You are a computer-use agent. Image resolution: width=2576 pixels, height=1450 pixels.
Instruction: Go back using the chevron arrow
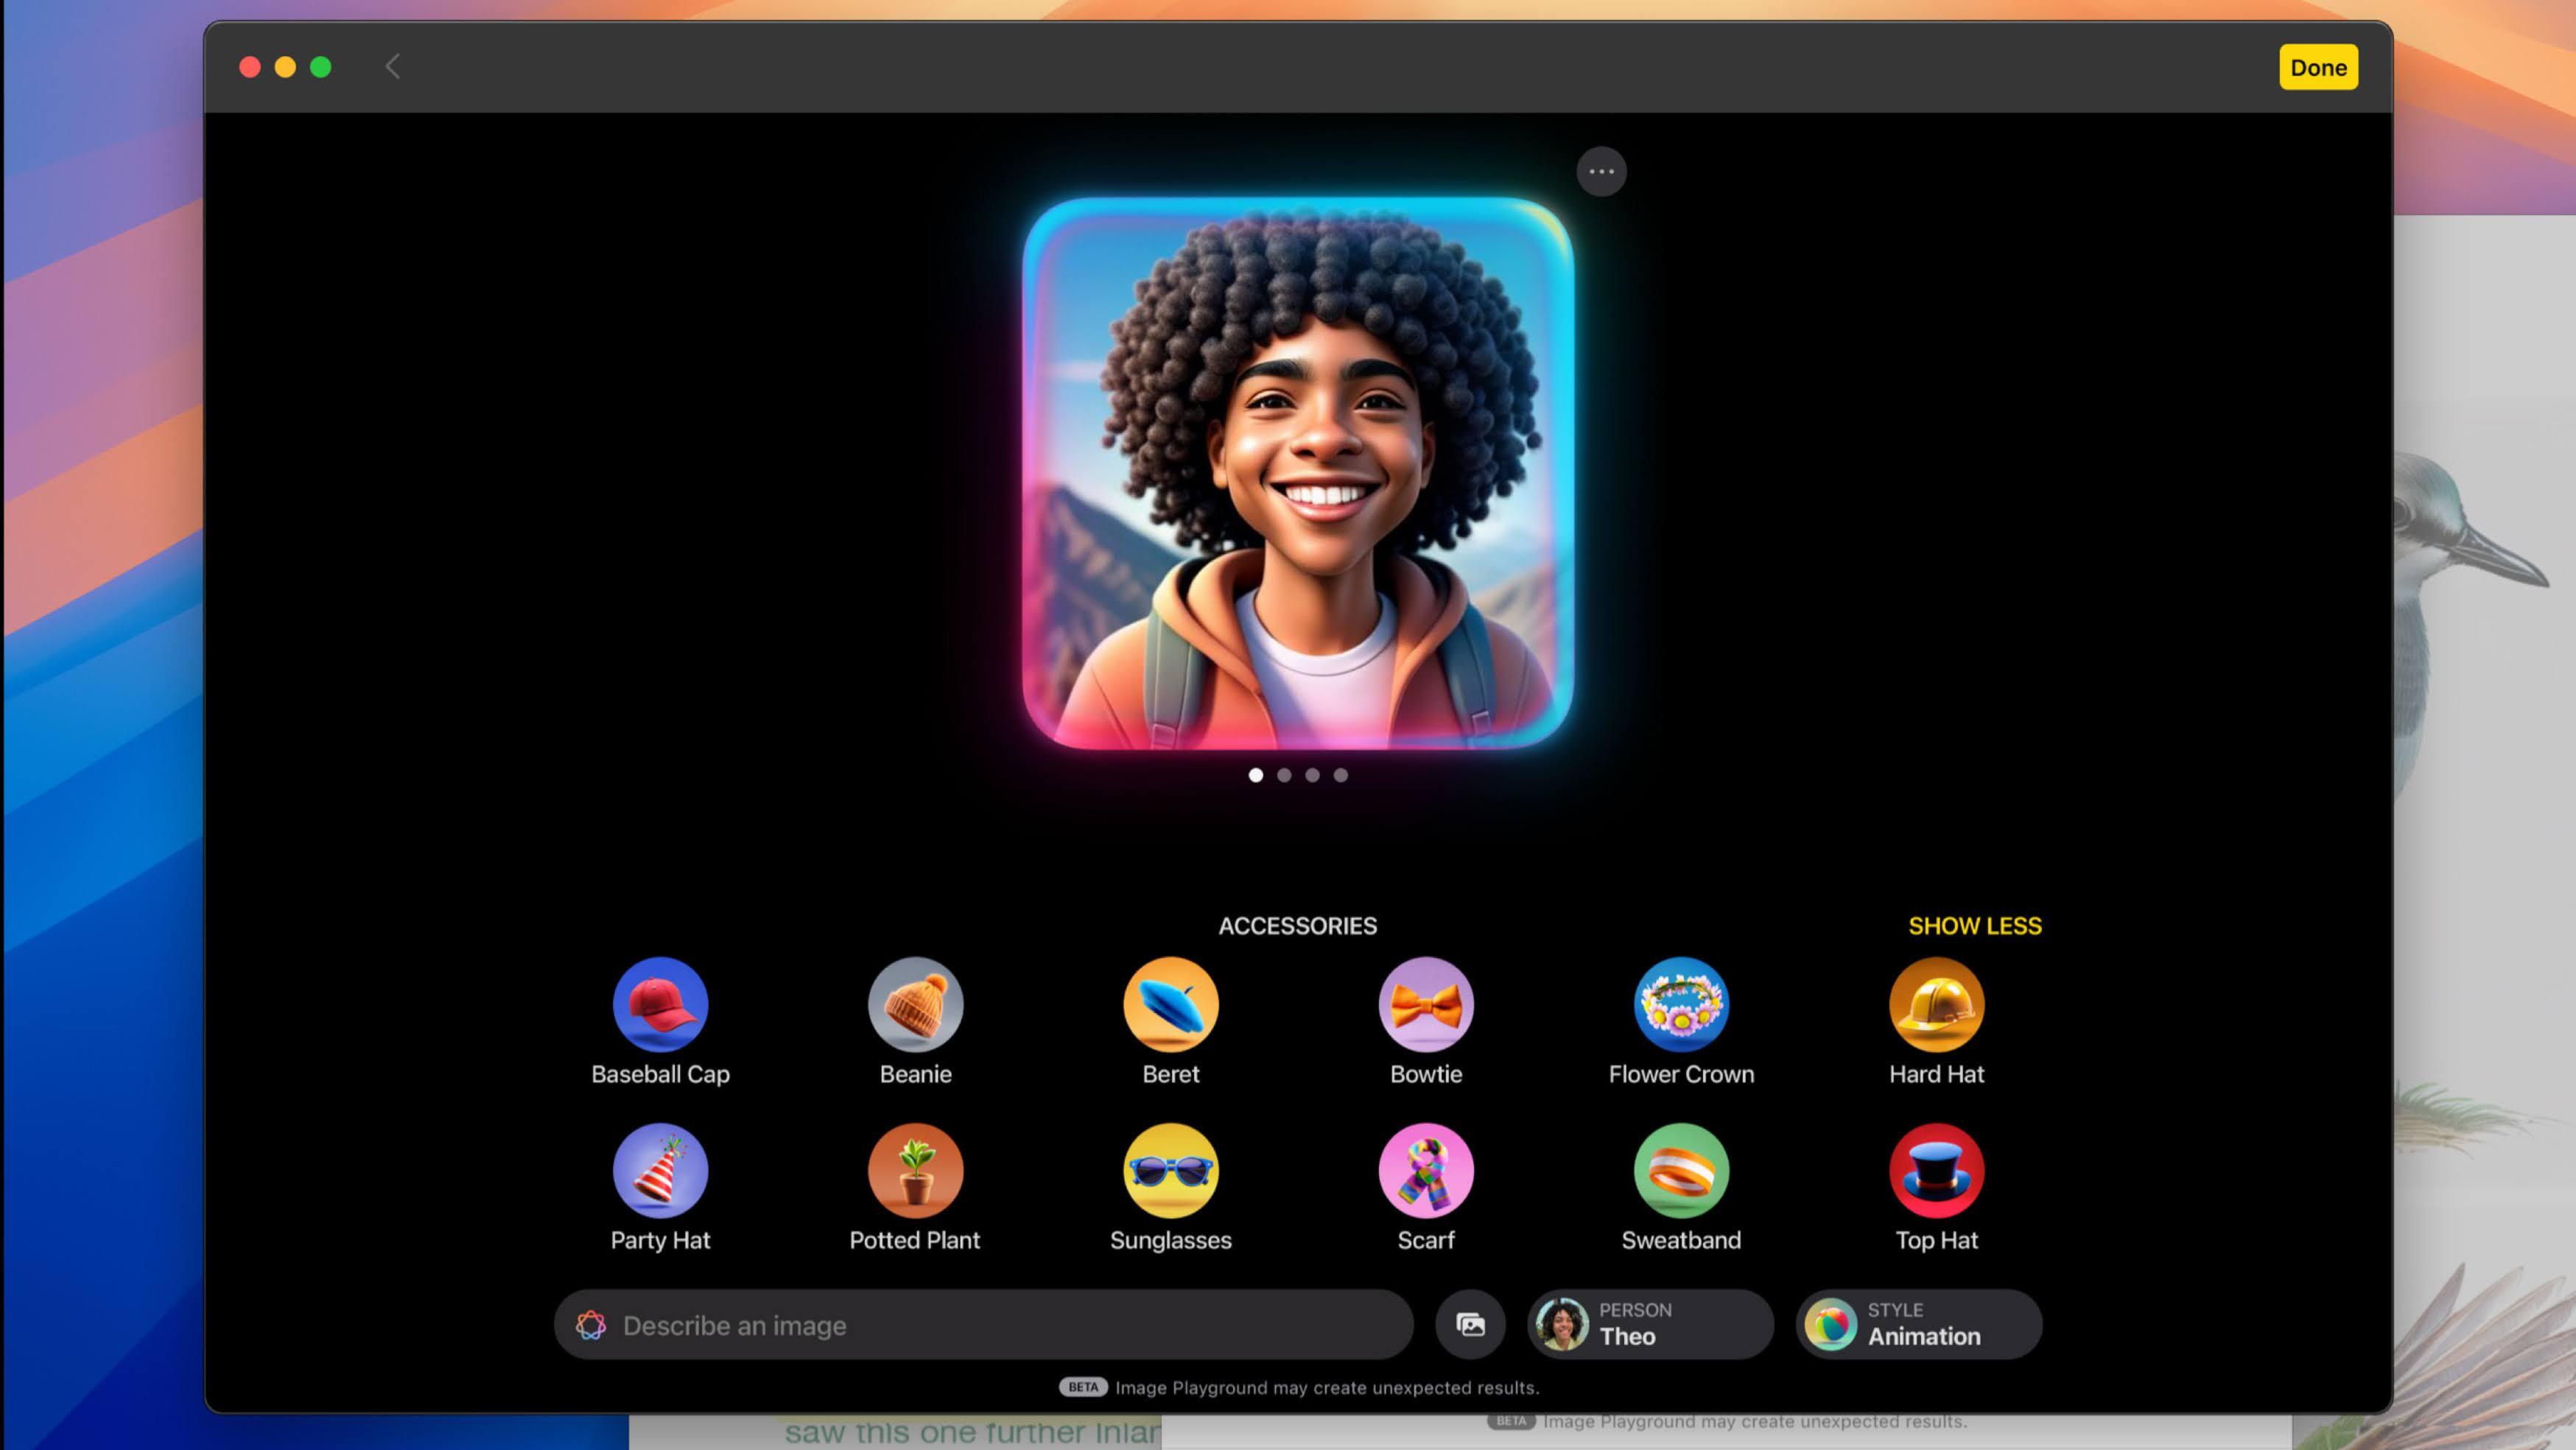[x=393, y=67]
